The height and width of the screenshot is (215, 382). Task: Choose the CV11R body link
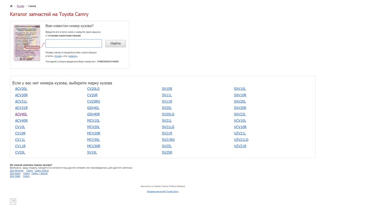(20, 146)
